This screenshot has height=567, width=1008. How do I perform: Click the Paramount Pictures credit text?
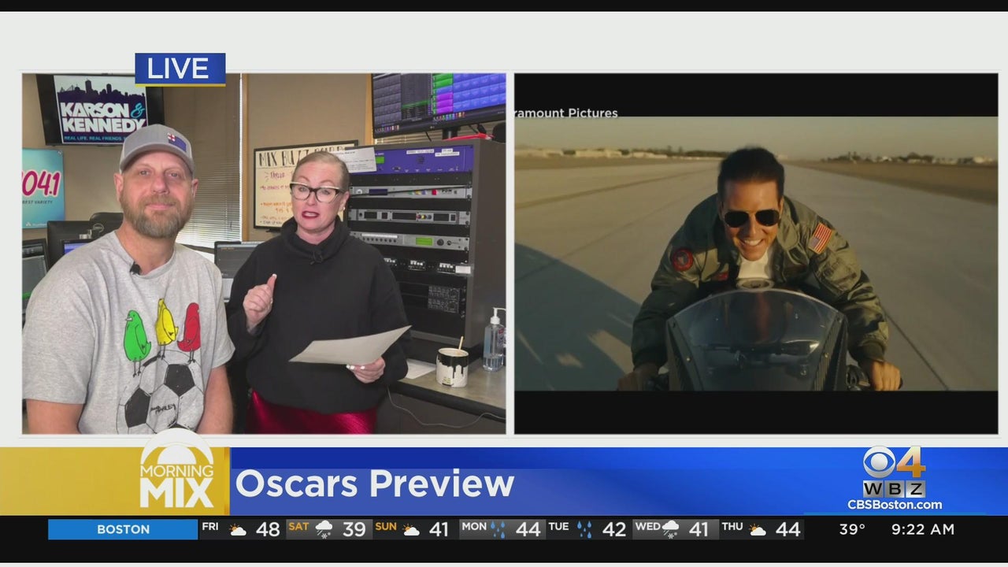tap(566, 113)
